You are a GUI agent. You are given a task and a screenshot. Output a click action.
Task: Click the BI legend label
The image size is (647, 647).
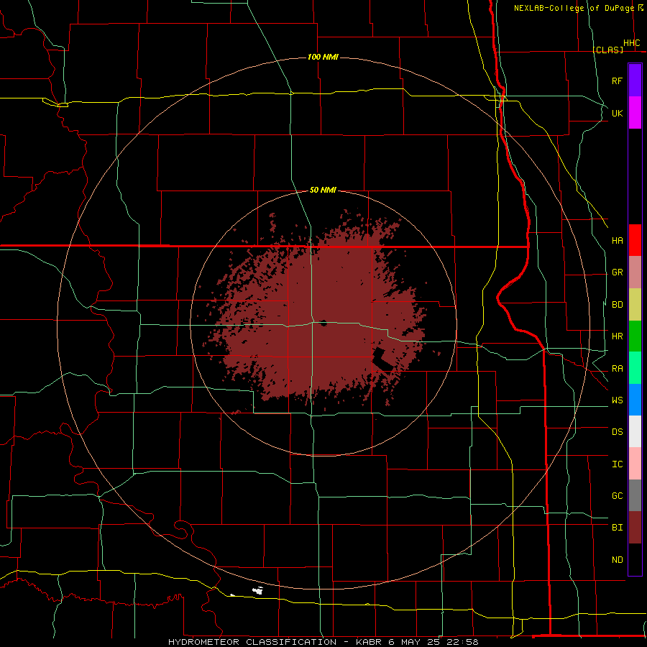tap(617, 528)
